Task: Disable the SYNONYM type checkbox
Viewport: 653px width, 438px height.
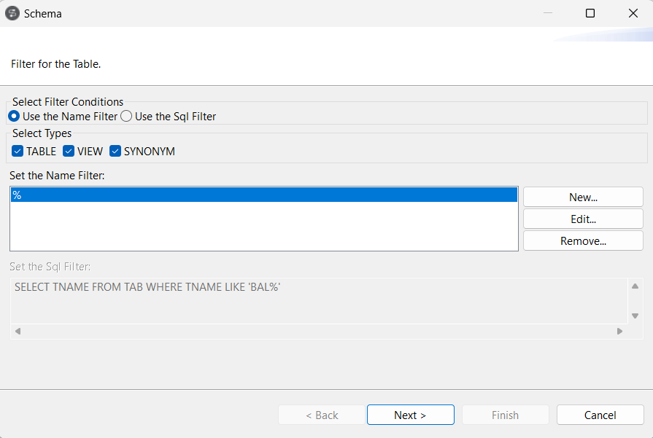Action: tap(115, 151)
